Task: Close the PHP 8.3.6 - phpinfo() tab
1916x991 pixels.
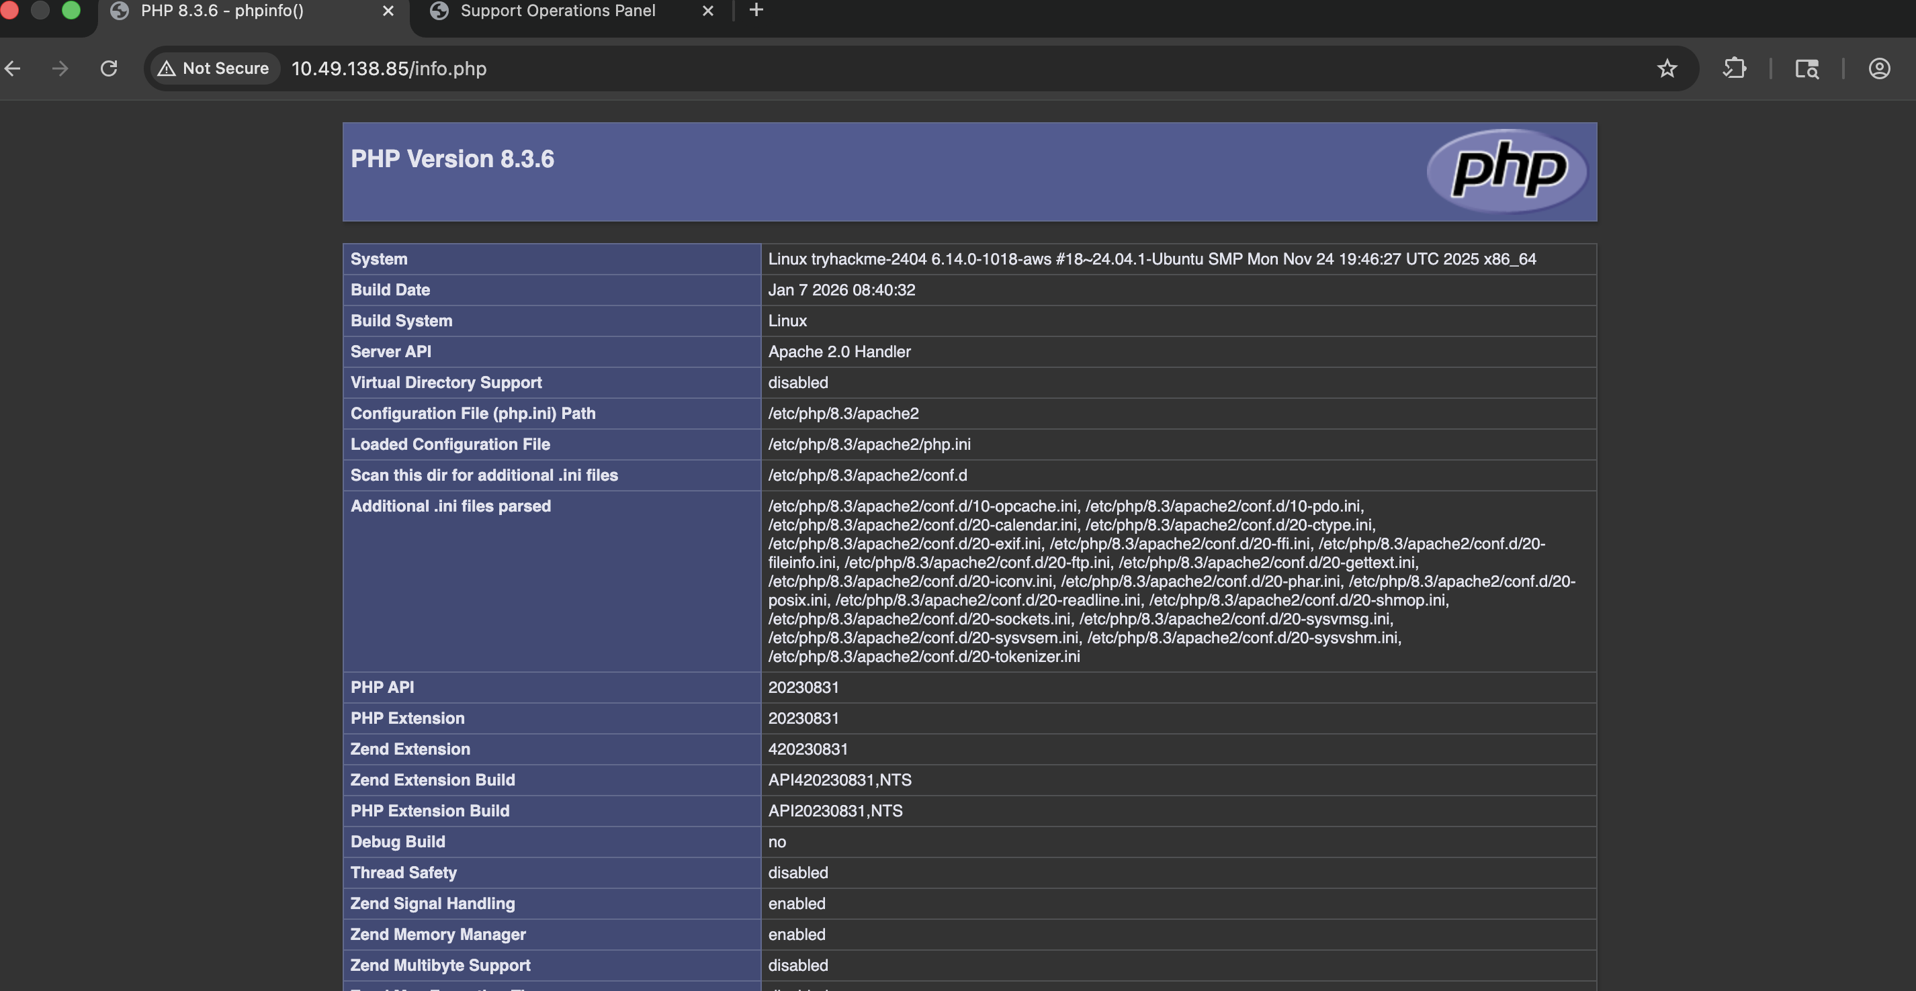Action: click(388, 11)
